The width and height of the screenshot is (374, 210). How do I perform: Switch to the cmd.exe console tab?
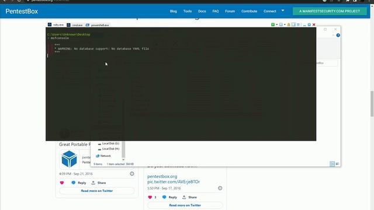[75, 24]
